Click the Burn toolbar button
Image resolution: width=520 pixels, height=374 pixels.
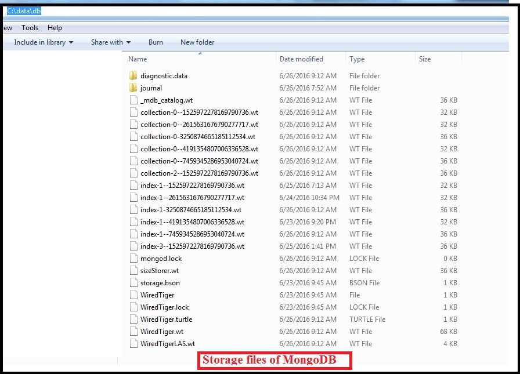[156, 42]
